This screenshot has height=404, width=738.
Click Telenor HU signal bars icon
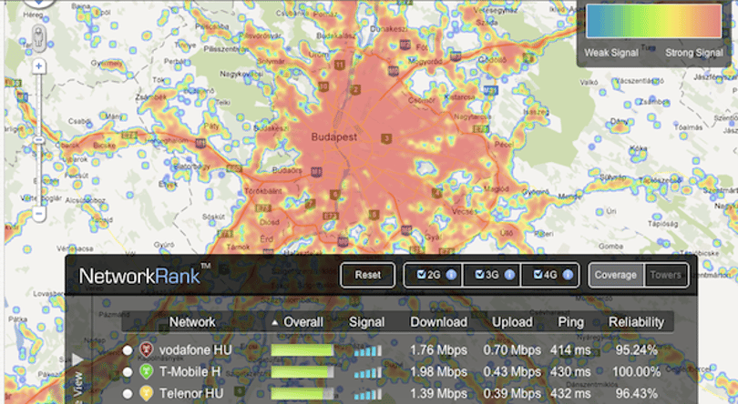pos(367,394)
